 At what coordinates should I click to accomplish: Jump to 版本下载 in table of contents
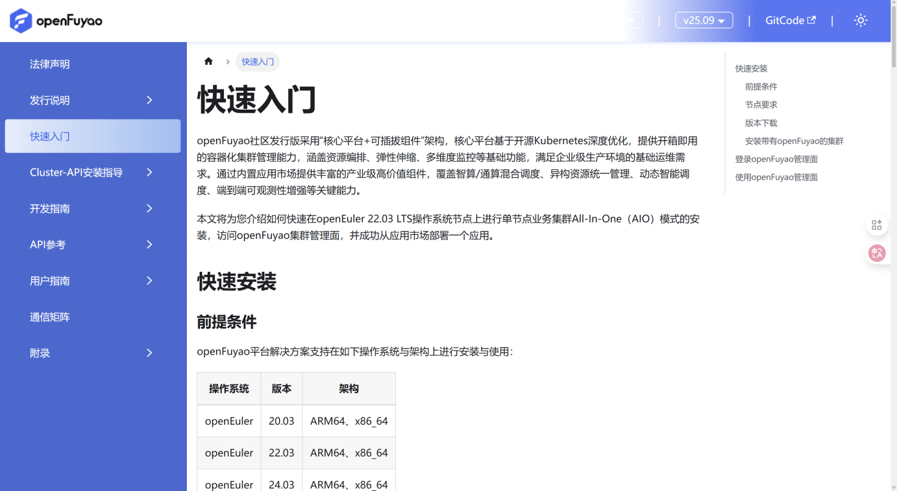(x=761, y=123)
